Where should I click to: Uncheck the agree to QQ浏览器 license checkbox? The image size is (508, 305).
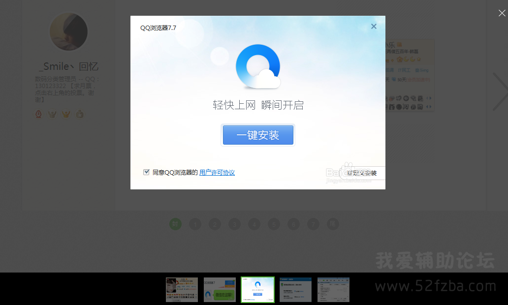pyautogui.click(x=146, y=172)
